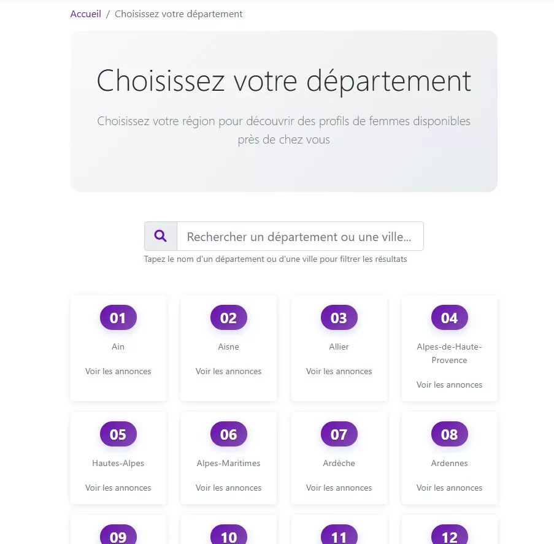Open "Voir les annonces" under Ain

tap(118, 371)
